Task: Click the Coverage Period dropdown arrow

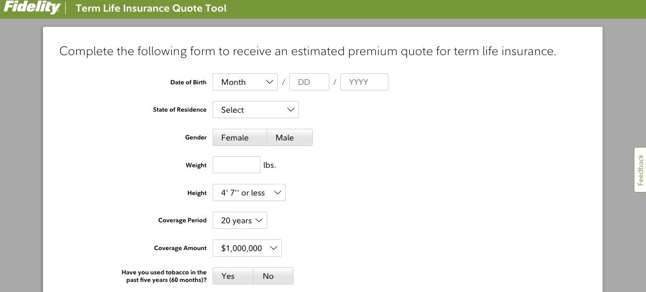Action: point(260,220)
